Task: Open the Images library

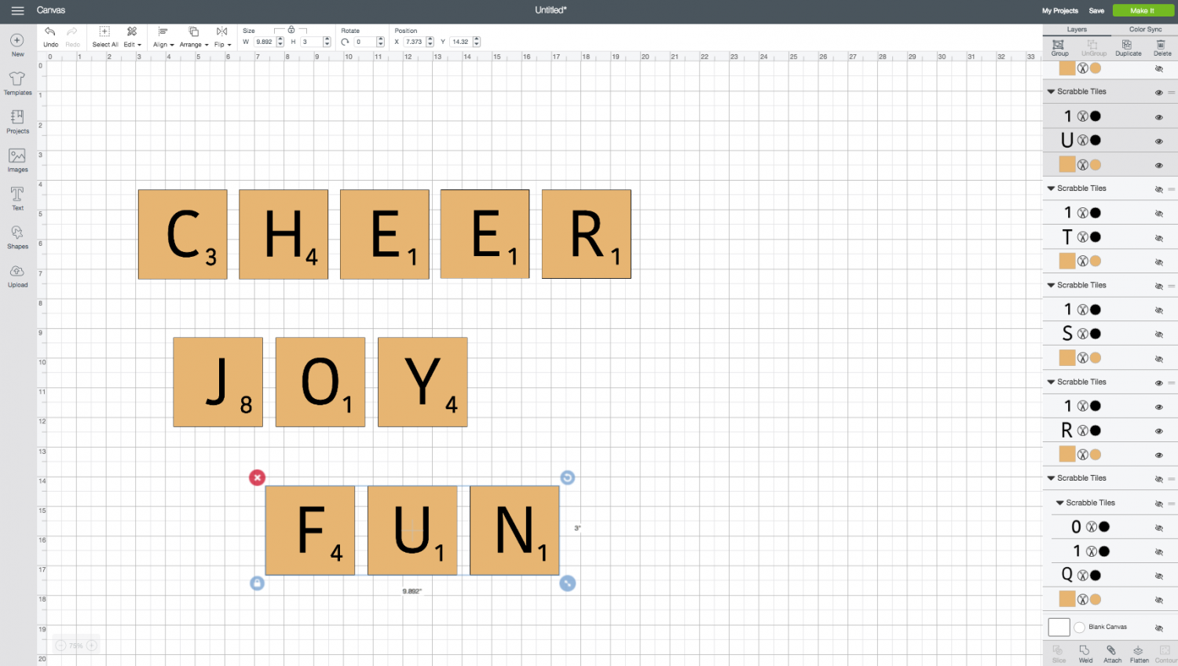Action: [17, 159]
